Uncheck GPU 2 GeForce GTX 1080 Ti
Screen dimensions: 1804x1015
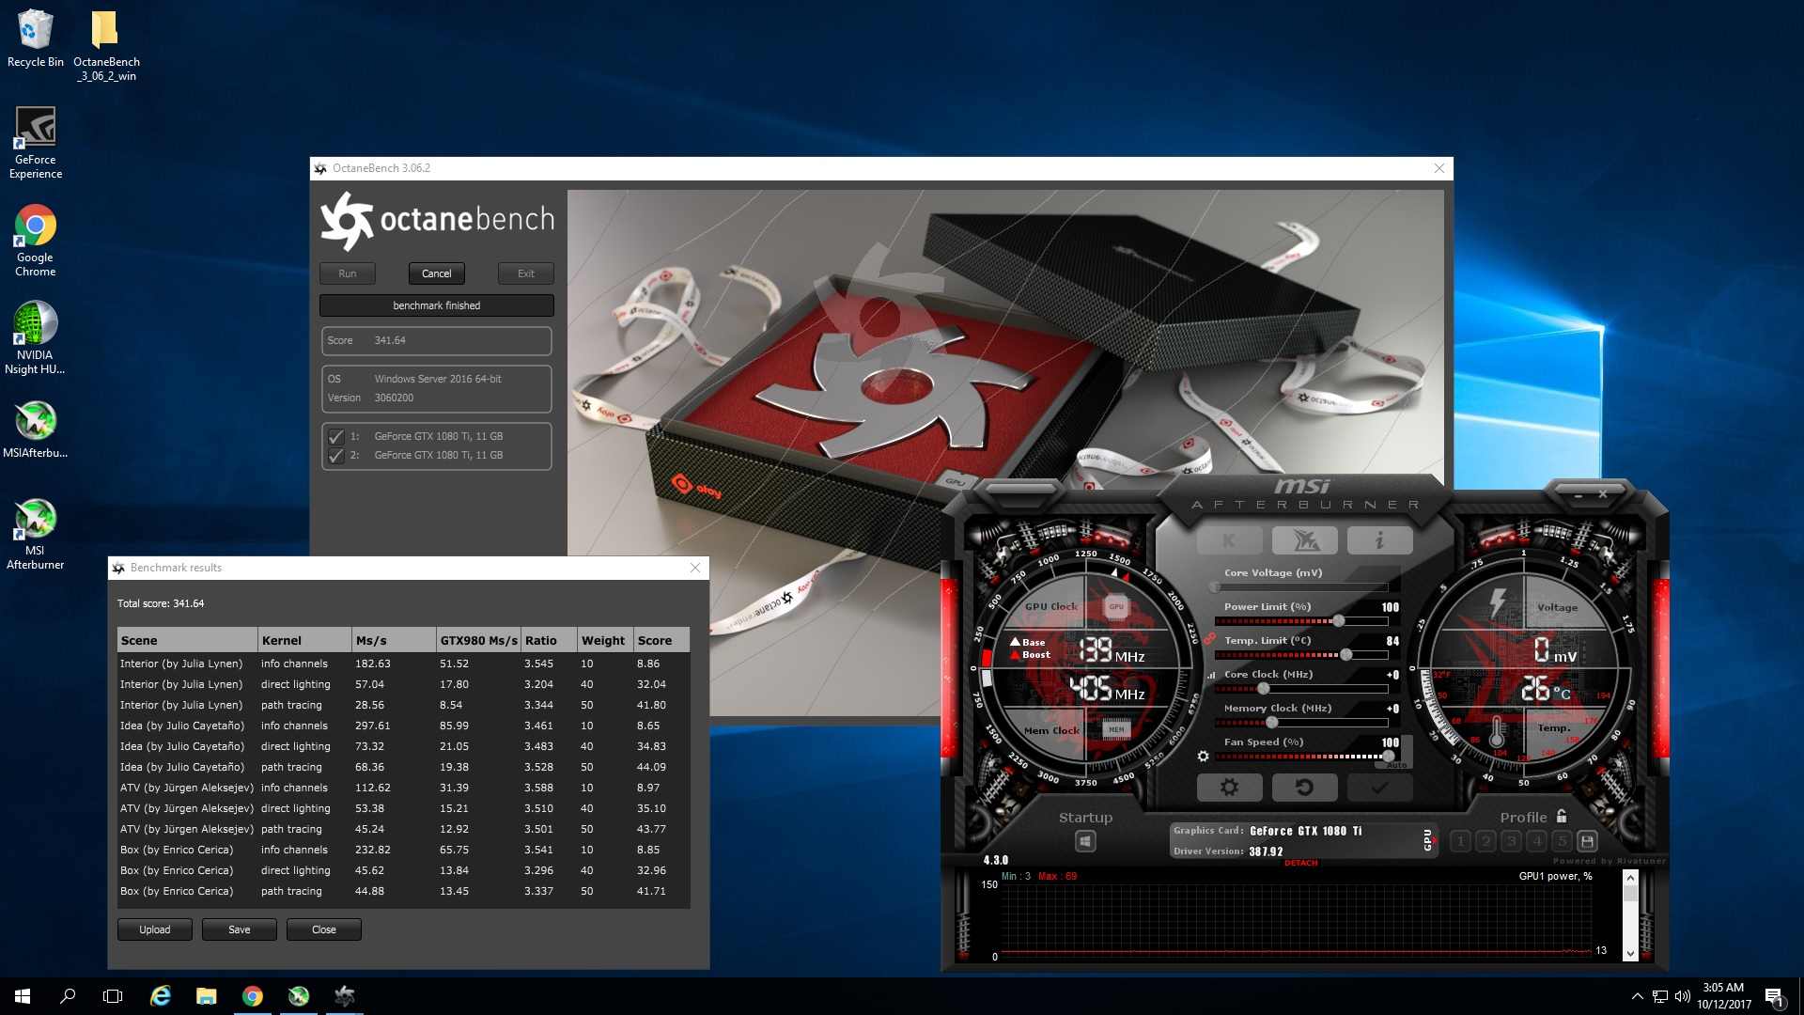coord(337,455)
